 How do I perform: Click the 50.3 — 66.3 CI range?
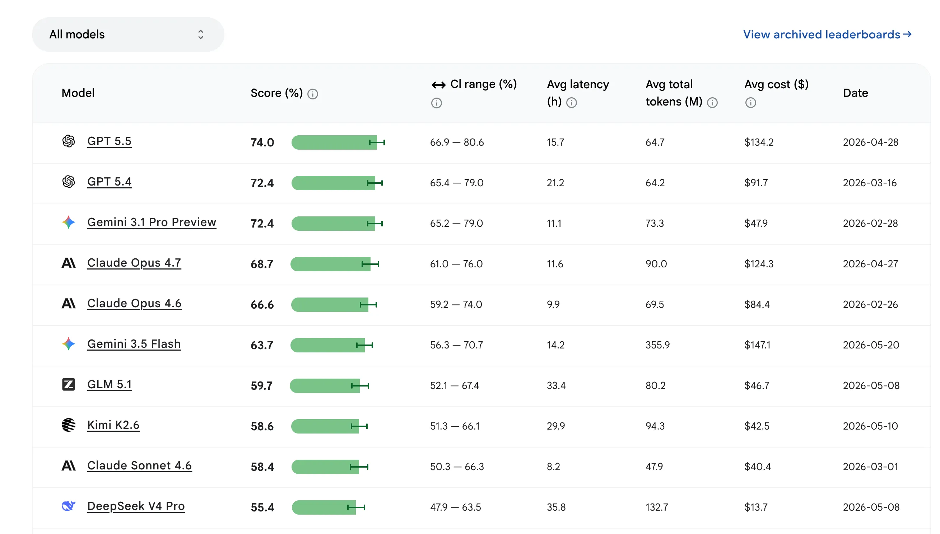(457, 467)
